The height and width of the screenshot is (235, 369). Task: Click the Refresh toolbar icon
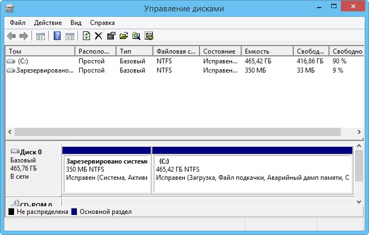click(x=86, y=36)
